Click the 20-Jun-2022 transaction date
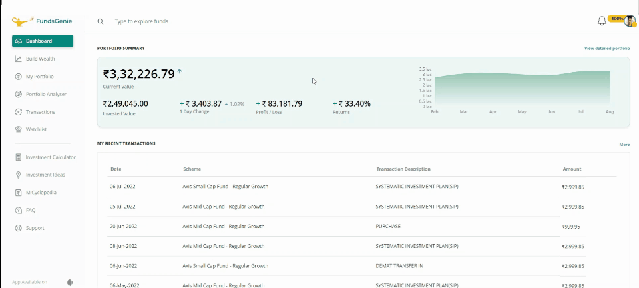The image size is (639, 288). click(123, 226)
